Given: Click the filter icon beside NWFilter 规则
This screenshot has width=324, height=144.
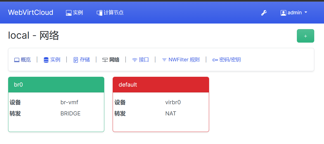Looking at the screenshot, I should pyautogui.click(x=164, y=60).
